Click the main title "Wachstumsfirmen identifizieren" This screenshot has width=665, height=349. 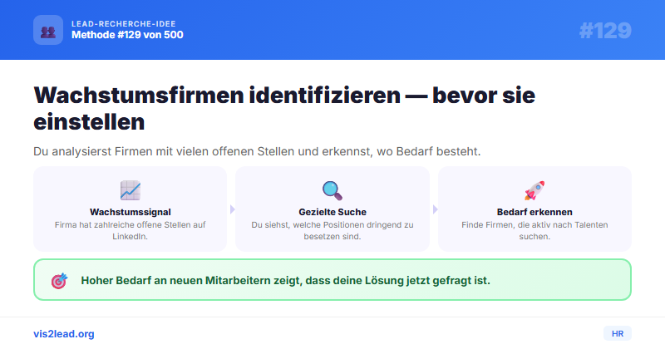click(217, 95)
